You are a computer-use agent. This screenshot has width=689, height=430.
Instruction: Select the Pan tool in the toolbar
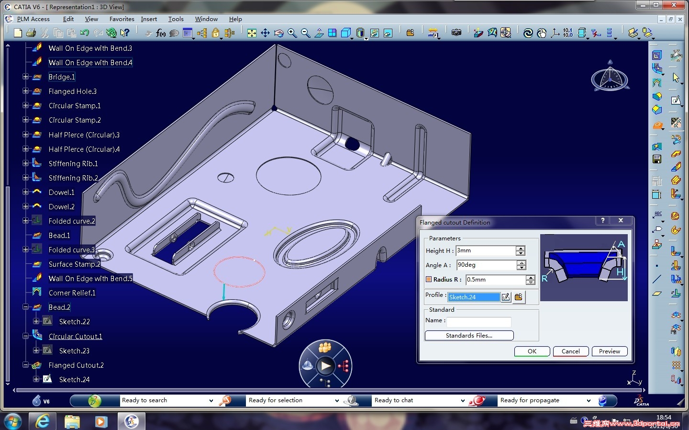pyautogui.click(x=265, y=33)
